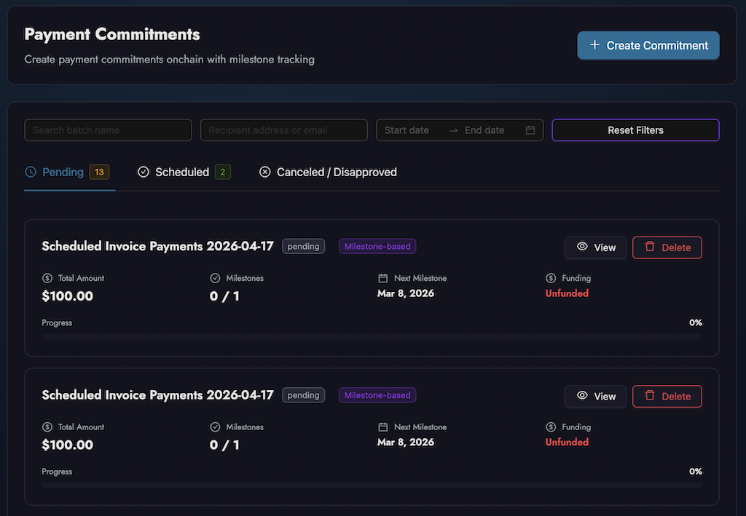Switch to the Pending tab

(69, 172)
